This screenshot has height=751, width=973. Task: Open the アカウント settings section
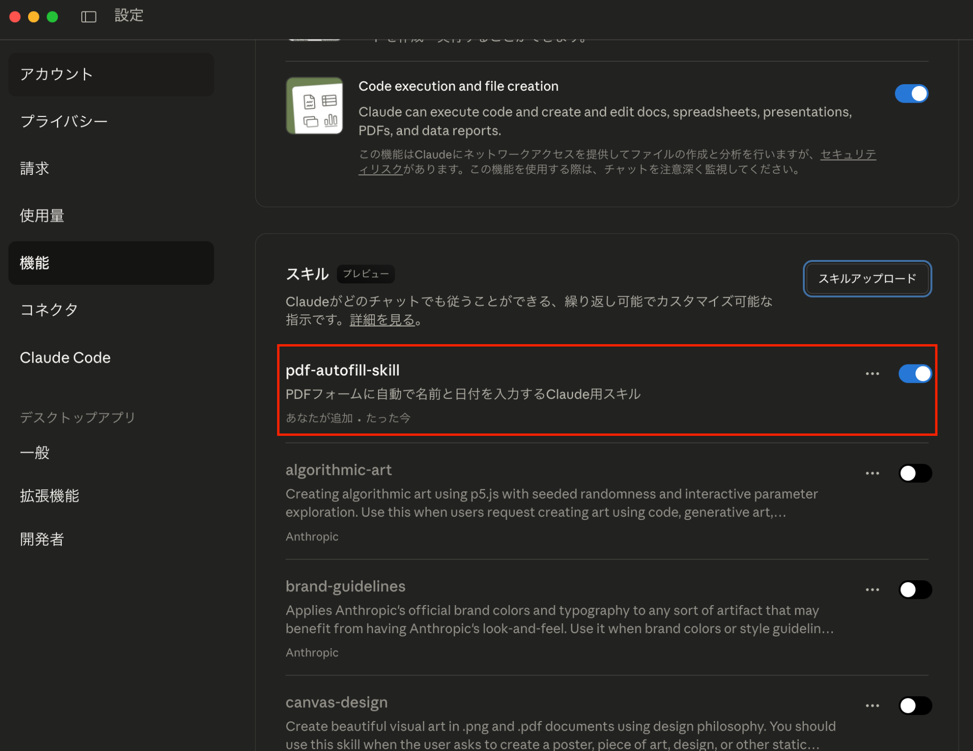pyautogui.click(x=57, y=74)
